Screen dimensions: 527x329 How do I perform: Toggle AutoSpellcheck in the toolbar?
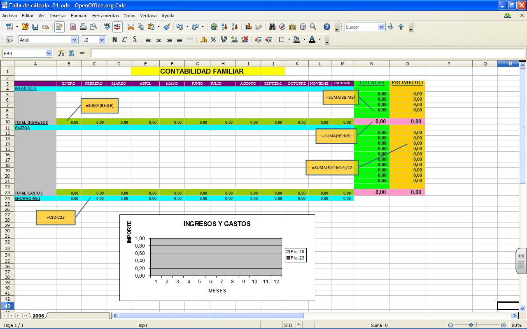click(x=117, y=27)
